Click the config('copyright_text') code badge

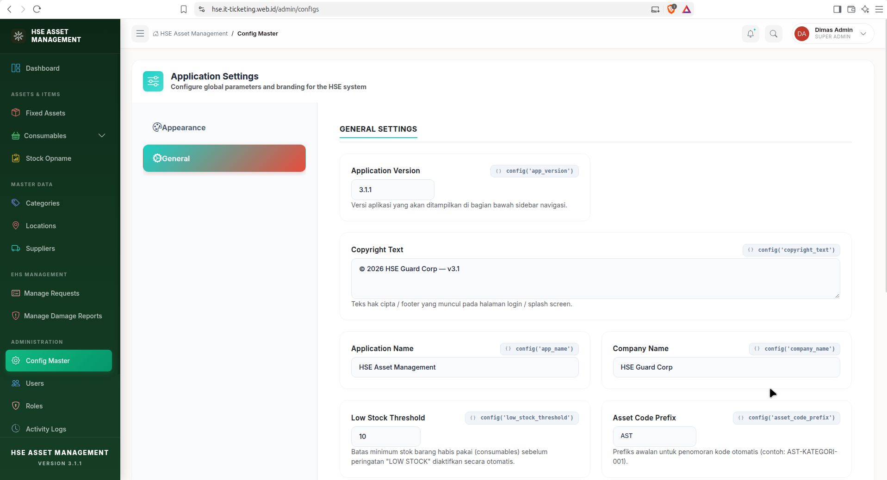pyautogui.click(x=791, y=250)
